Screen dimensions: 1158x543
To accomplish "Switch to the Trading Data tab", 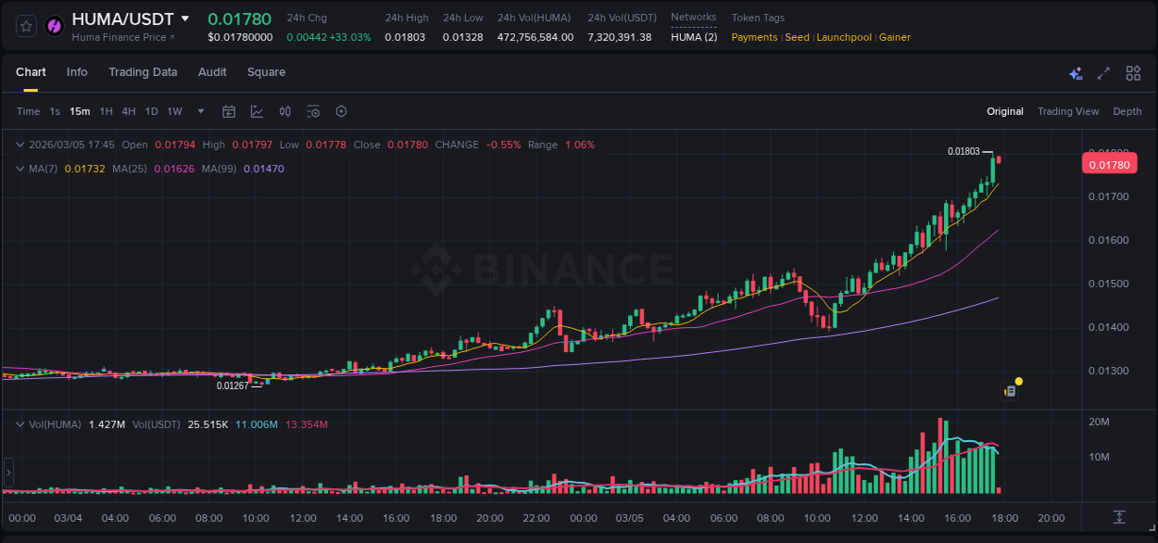I will 143,72.
